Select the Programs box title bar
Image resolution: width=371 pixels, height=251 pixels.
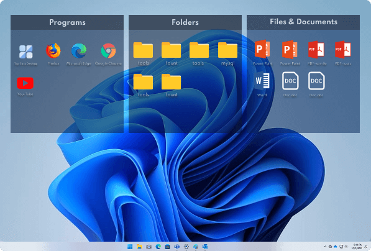67,22
